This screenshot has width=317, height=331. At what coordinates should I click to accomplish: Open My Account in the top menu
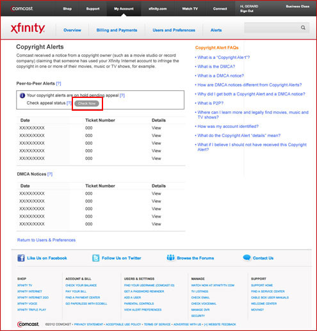coord(124,9)
